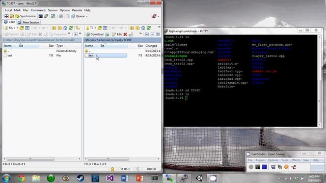Refresh the local panel
The width and height of the screenshot is (326, 183).
[71, 28]
